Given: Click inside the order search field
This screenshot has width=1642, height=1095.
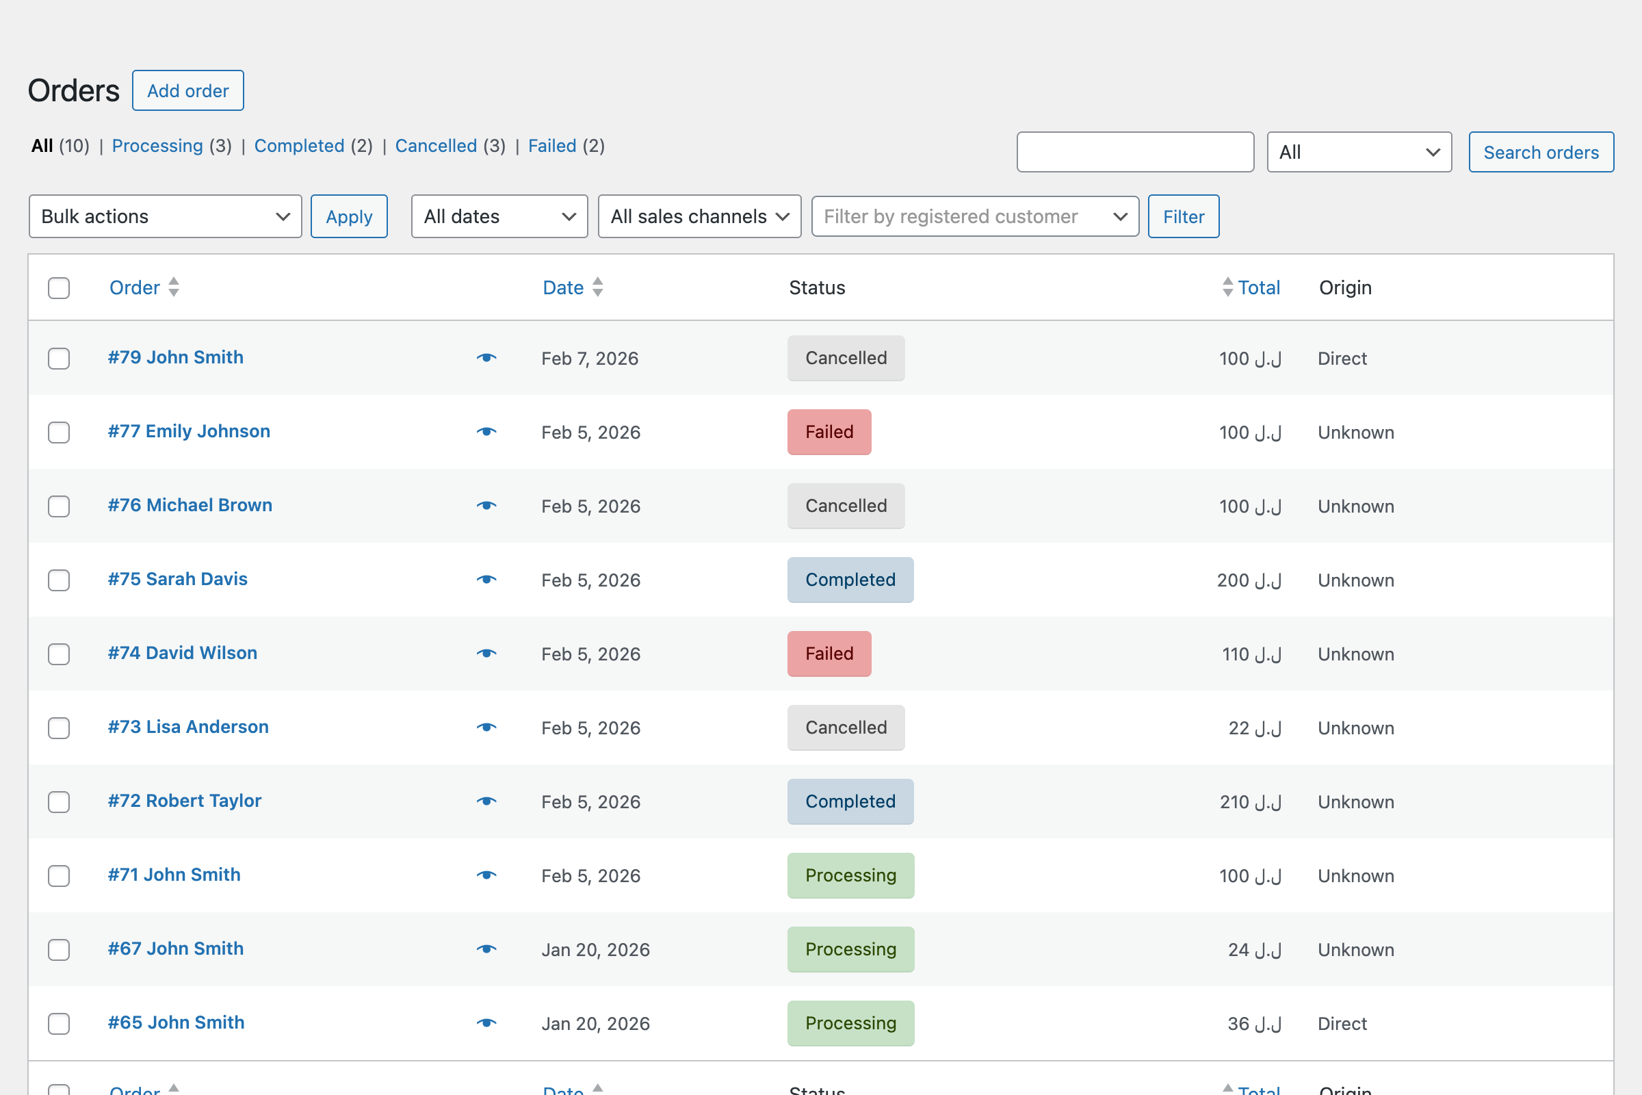Looking at the screenshot, I should (x=1134, y=151).
